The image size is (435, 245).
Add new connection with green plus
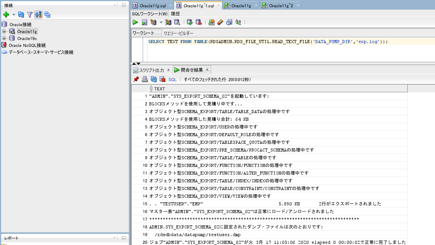click(6, 15)
